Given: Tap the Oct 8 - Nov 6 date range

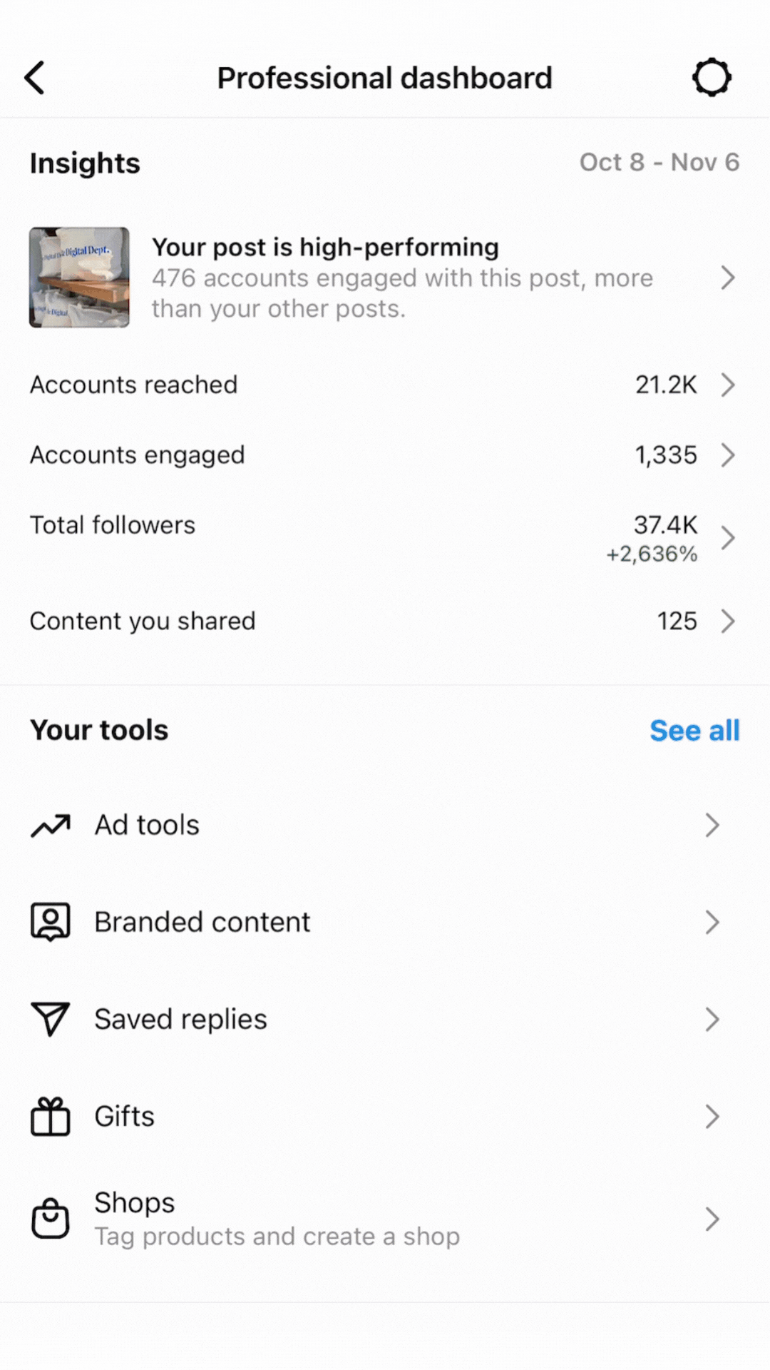Looking at the screenshot, I should click(659, 163).
